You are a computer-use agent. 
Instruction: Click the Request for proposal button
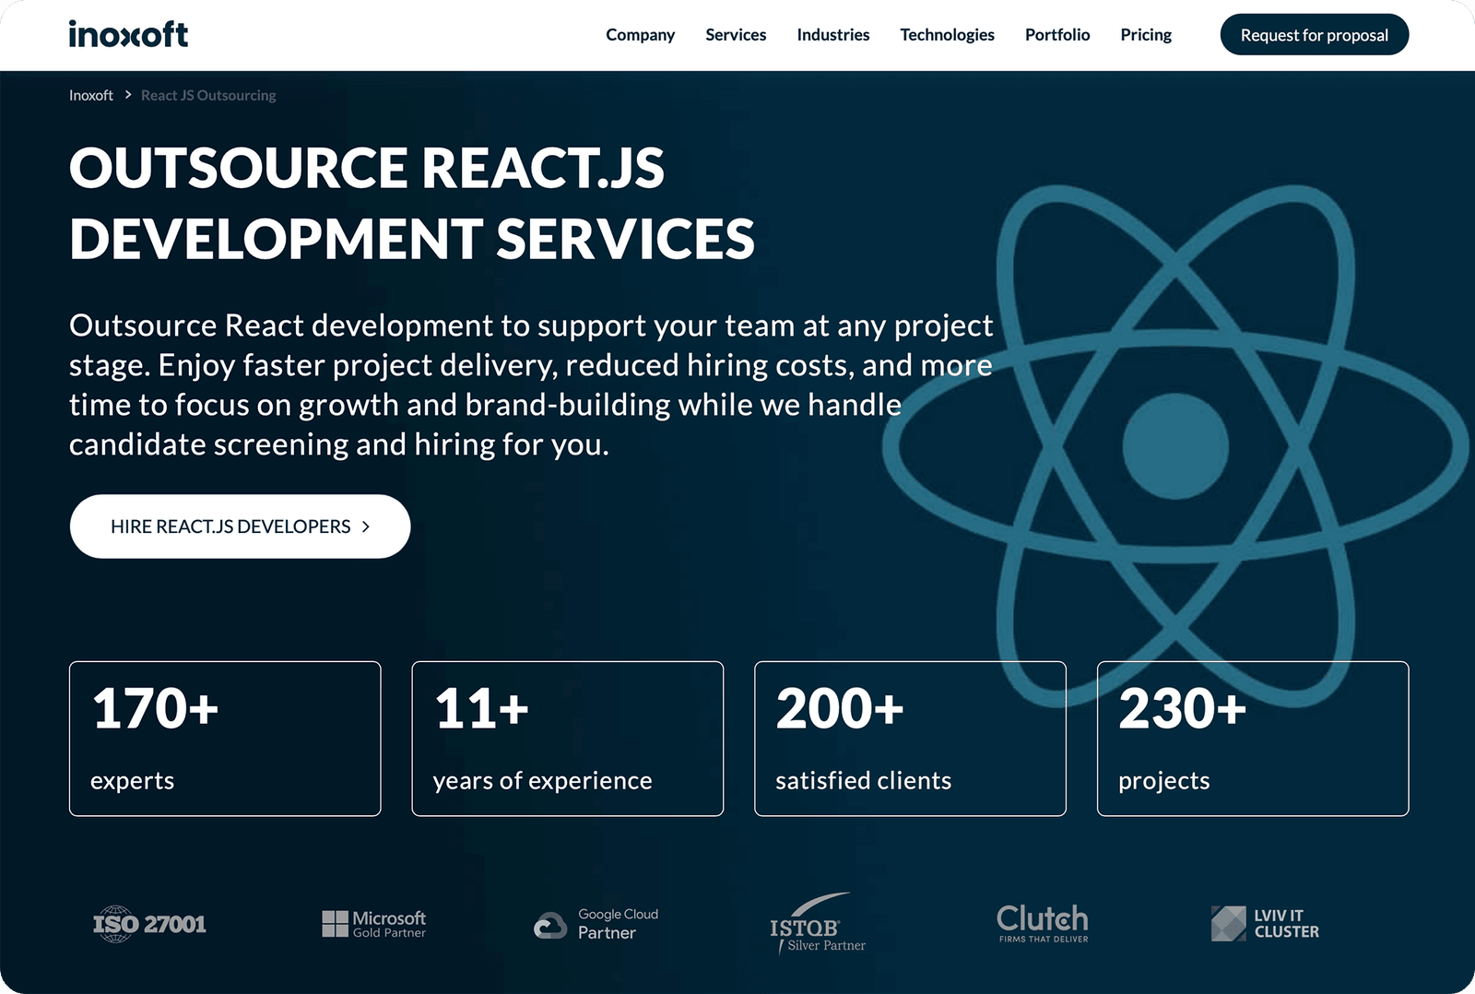pyautogui.click(x=1314, y=34)
